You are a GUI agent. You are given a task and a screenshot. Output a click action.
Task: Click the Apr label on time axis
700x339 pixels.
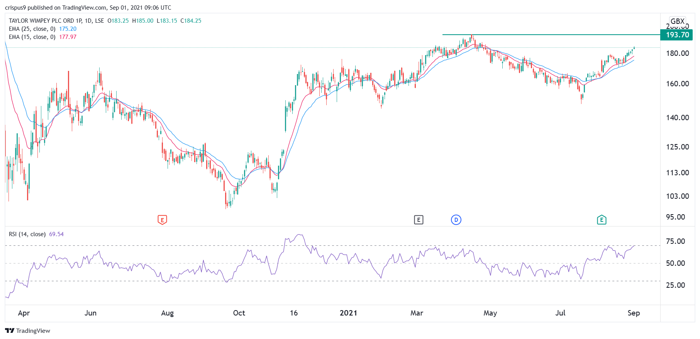(x=24, y=313)
